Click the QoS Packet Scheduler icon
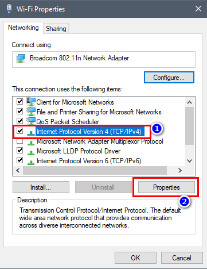The image size is (207, 269). coord(31,121)
